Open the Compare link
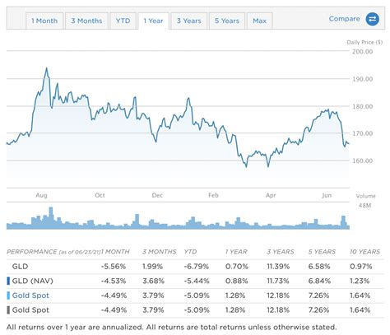 click(x=344, y=19)
